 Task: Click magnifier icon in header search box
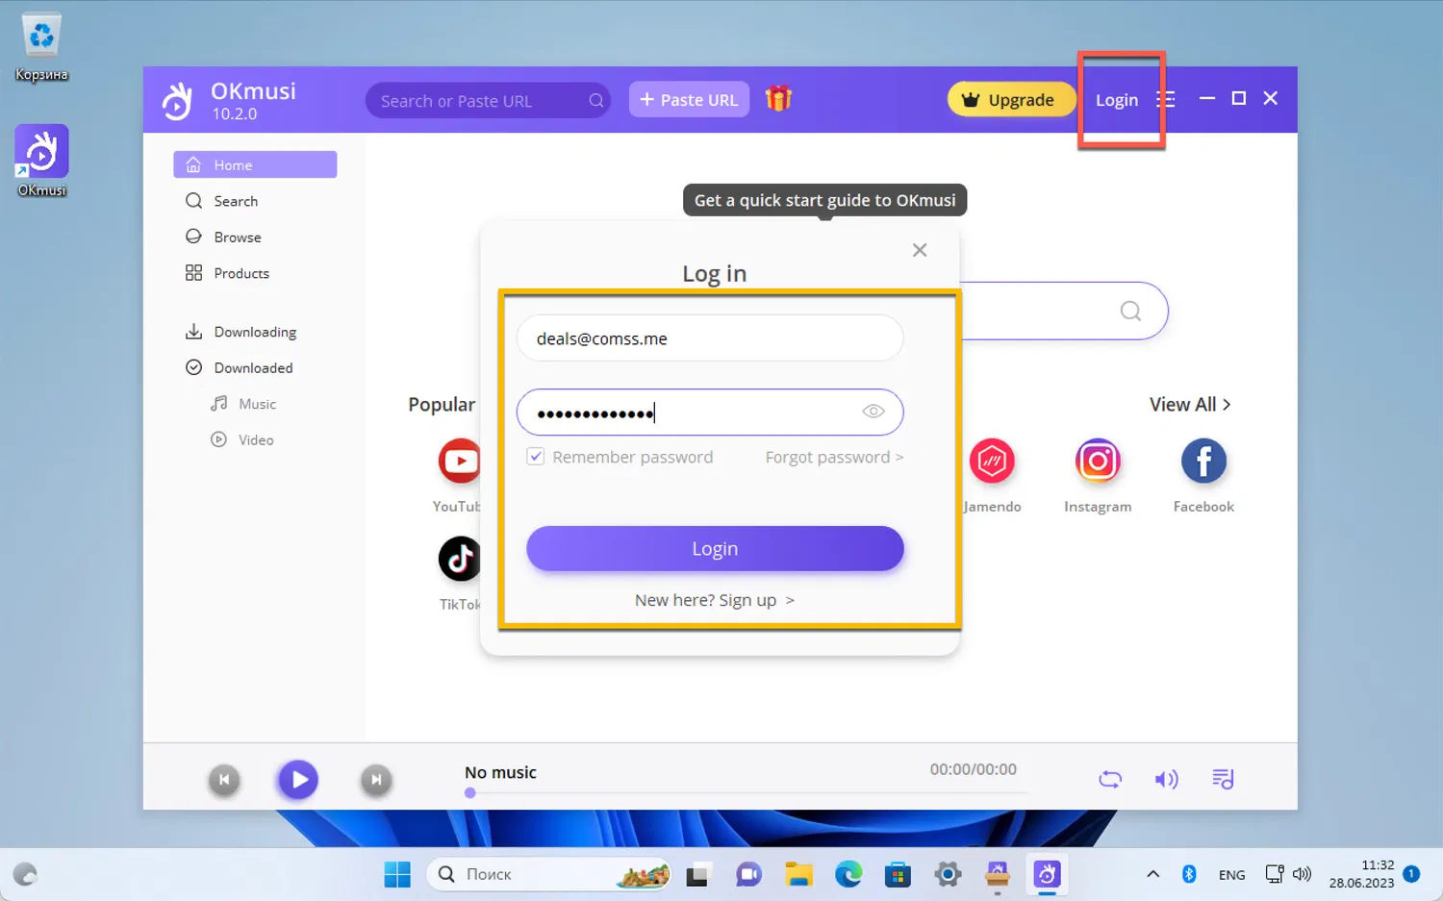tap(596, 100)
